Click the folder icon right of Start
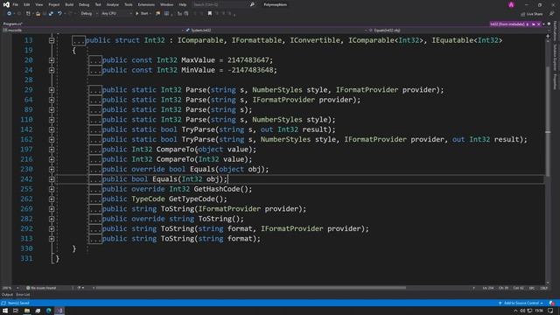The width and height of the screenshot is (560, 315). click(x=157, y=14)
